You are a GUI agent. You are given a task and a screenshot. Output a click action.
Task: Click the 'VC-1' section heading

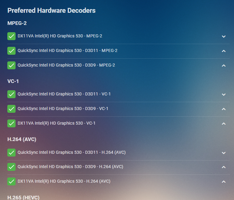pos(13,81)
